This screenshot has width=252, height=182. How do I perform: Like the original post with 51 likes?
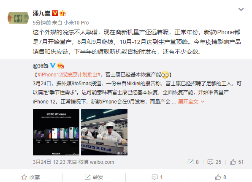coord(236,162)
